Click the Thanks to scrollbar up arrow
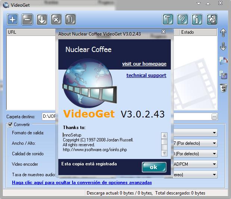231x199 pixels. pyautogui.click(x=164, y=135)
